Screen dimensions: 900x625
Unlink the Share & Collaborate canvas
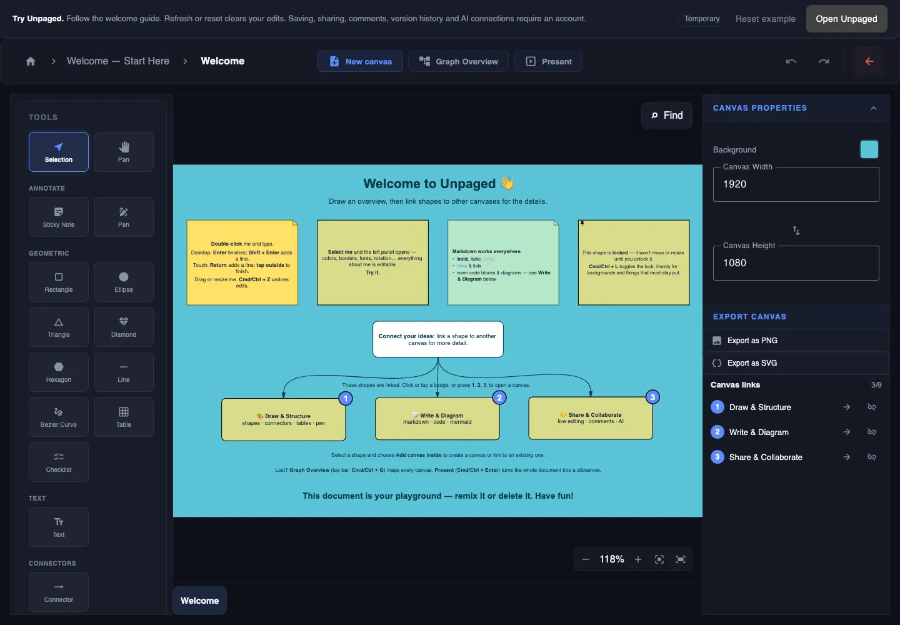click(x=872, y=457)
